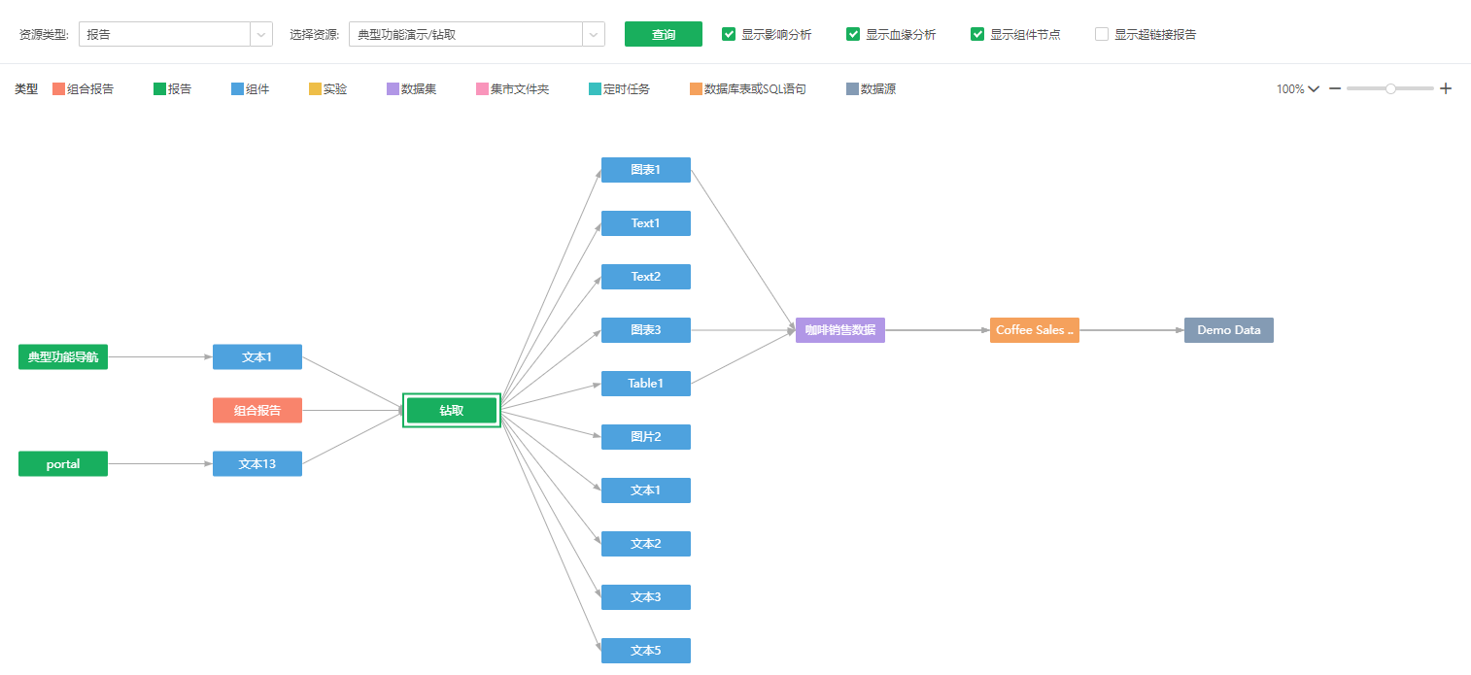
Task: Click the 图表1 component node
Action: [645, 170]
